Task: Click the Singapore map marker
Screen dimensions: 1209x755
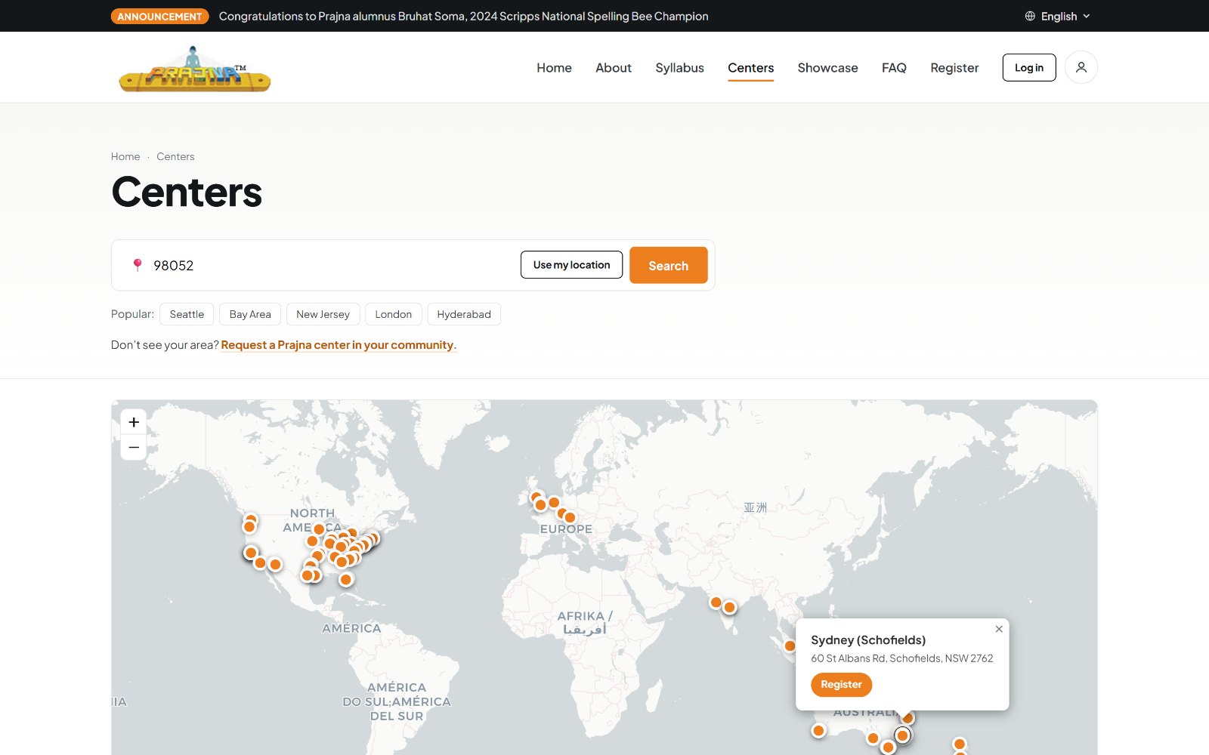Action: pos(790,646)
